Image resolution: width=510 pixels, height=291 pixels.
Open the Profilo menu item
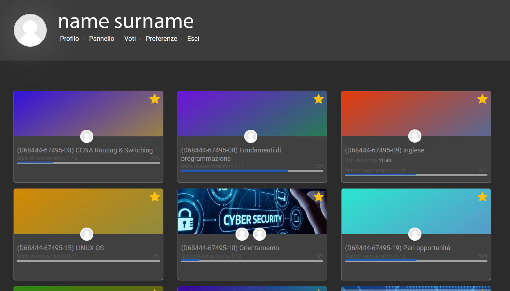70,39
